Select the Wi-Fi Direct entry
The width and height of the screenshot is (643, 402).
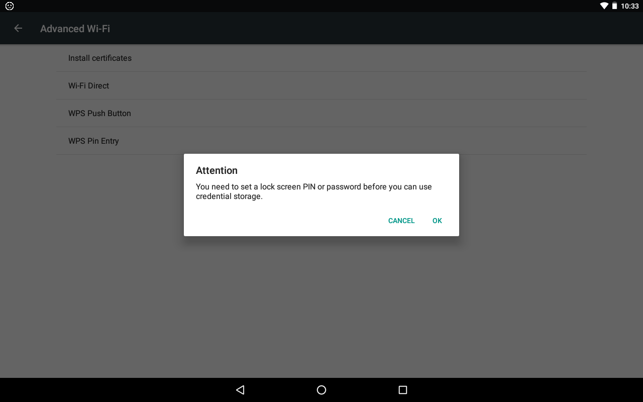click(x=88, y=85)
